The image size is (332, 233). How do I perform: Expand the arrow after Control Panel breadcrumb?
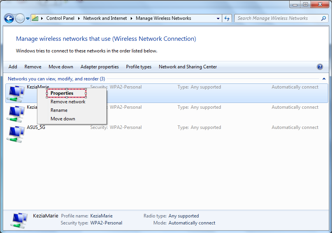pyautogui.click(x=79, y=18)
